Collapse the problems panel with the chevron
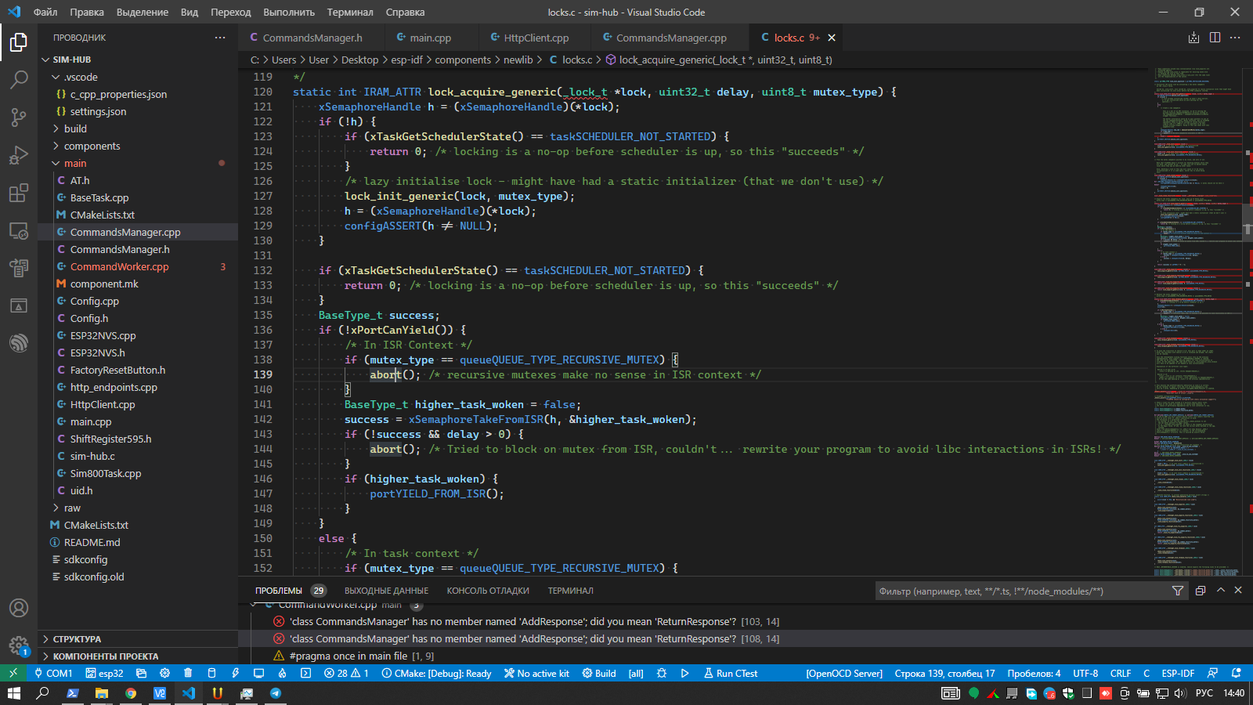 coord(1220,591)
